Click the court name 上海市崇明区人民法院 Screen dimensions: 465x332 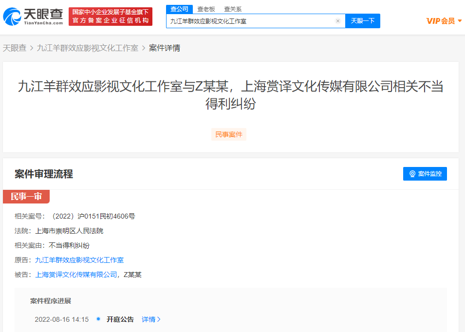click(x=69, y=231)
